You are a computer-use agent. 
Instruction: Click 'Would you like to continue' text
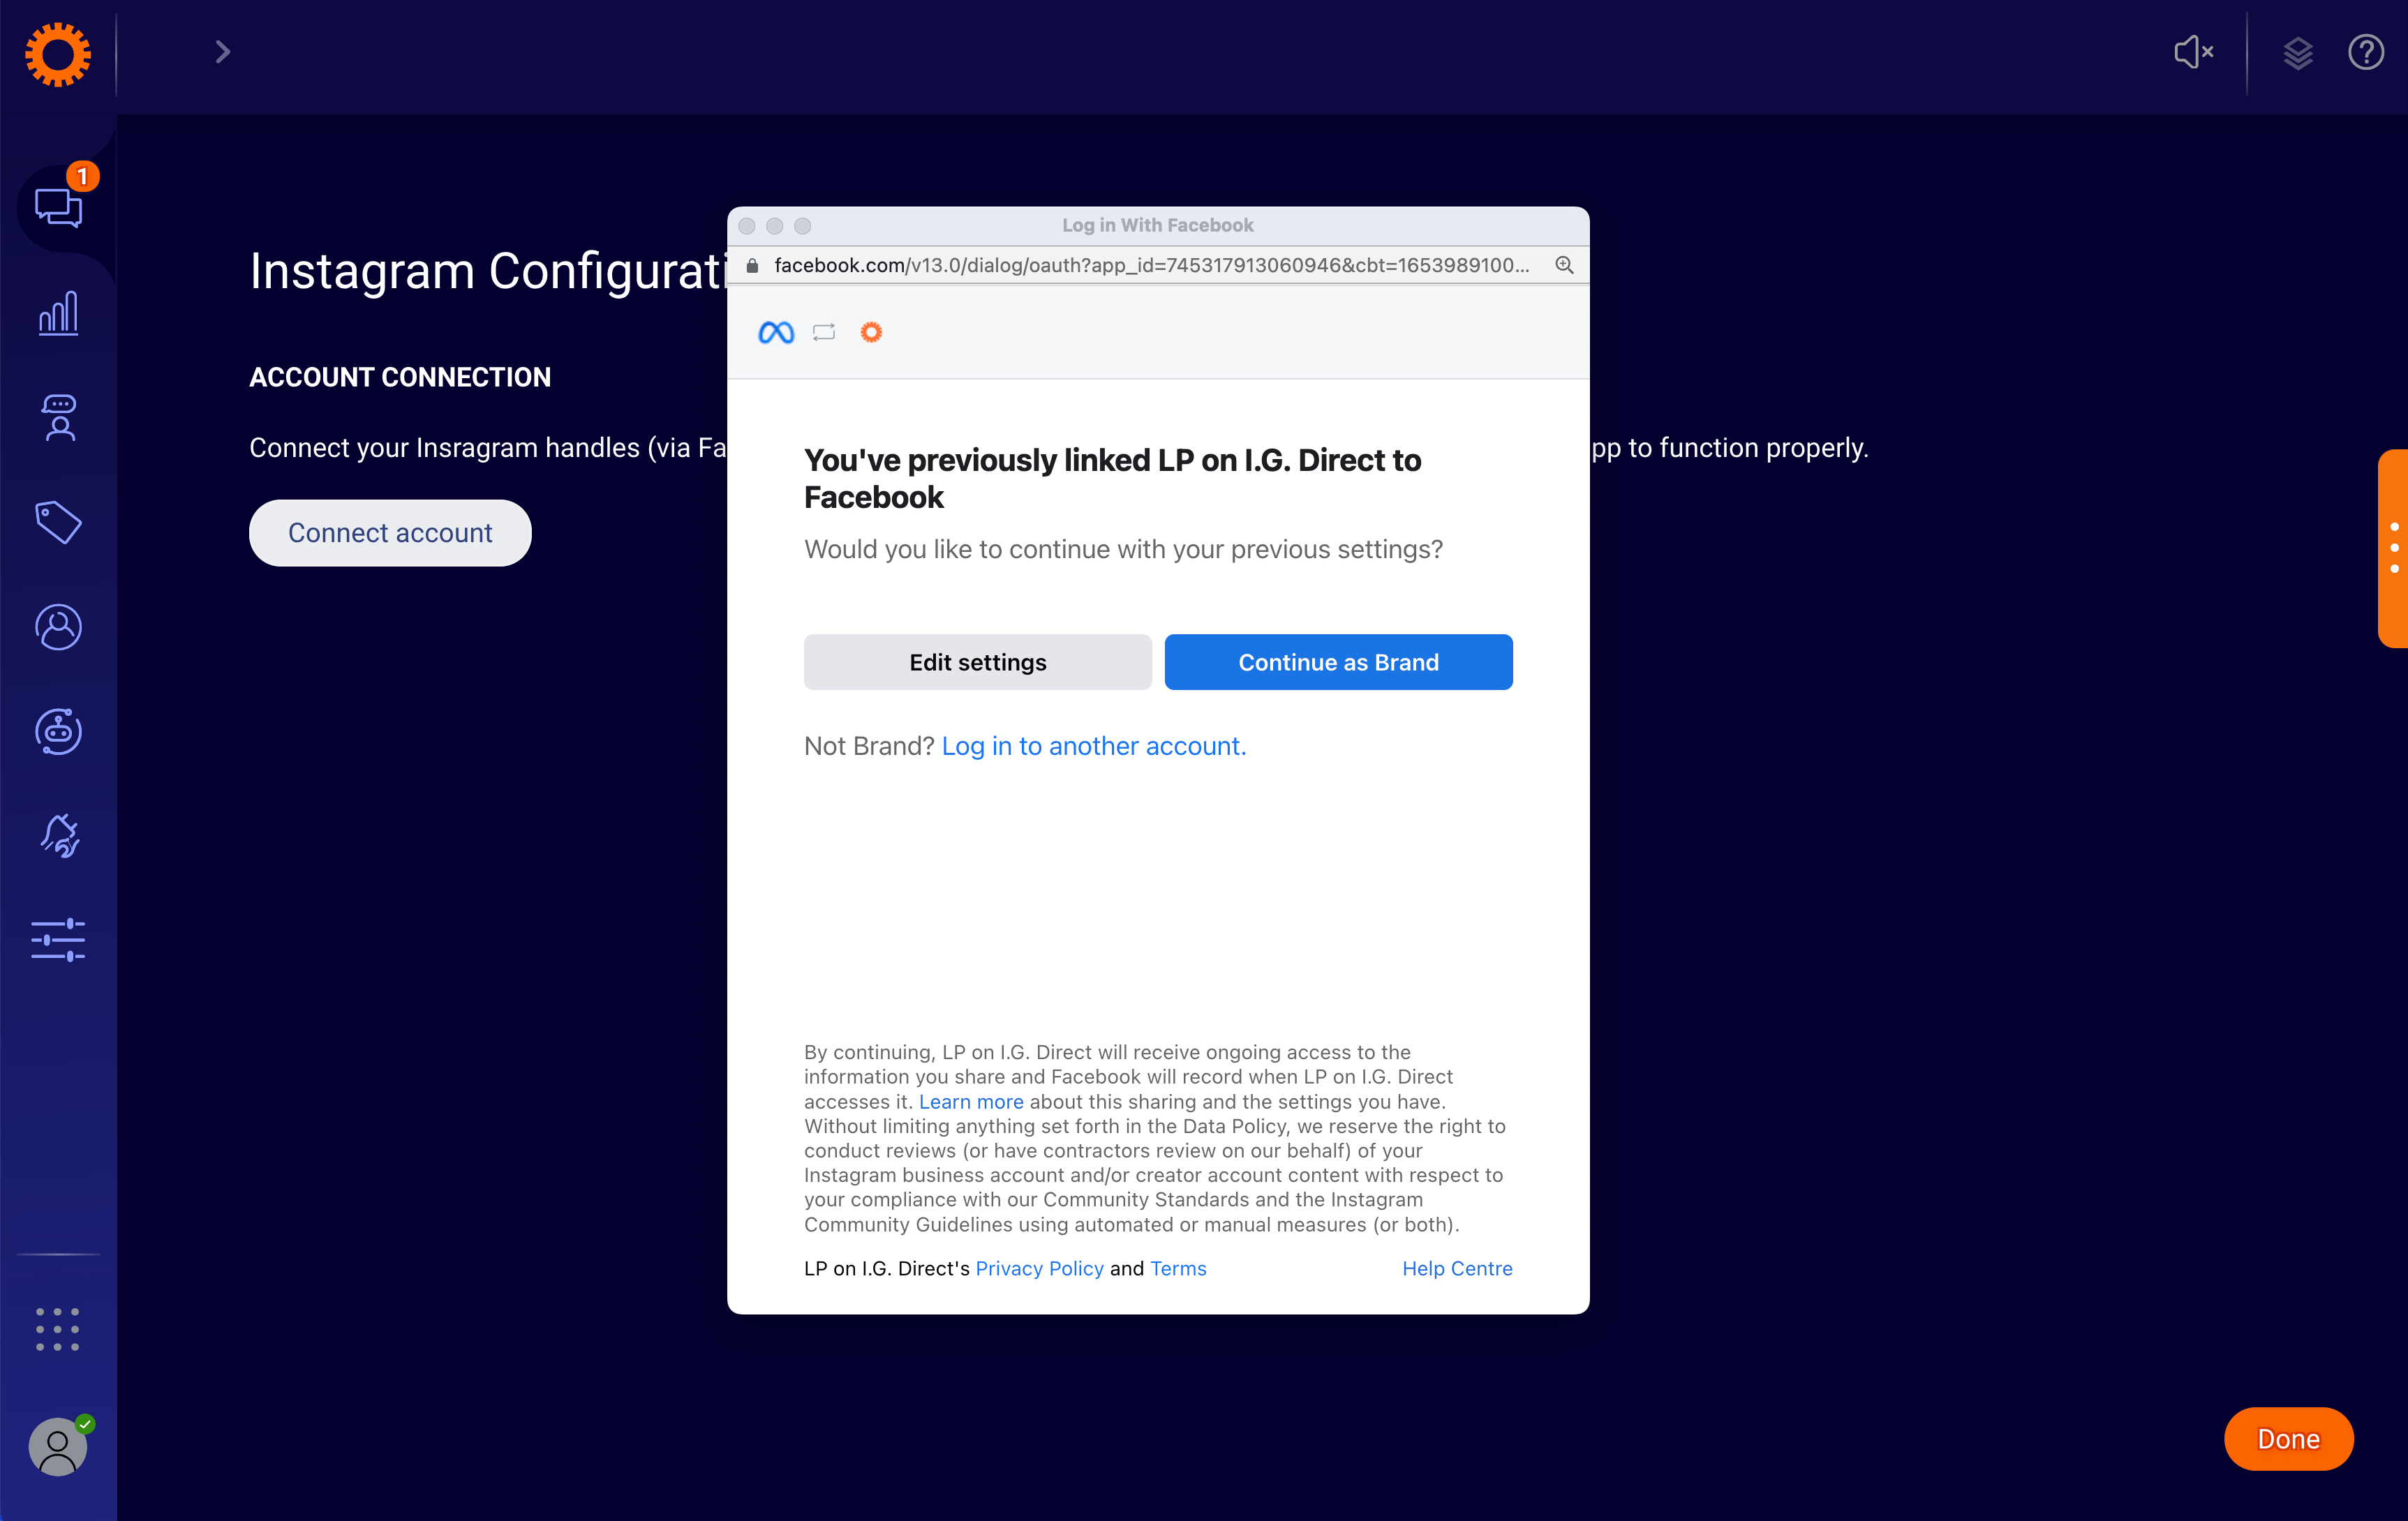pyautogui.click(x=1123, y=548)
